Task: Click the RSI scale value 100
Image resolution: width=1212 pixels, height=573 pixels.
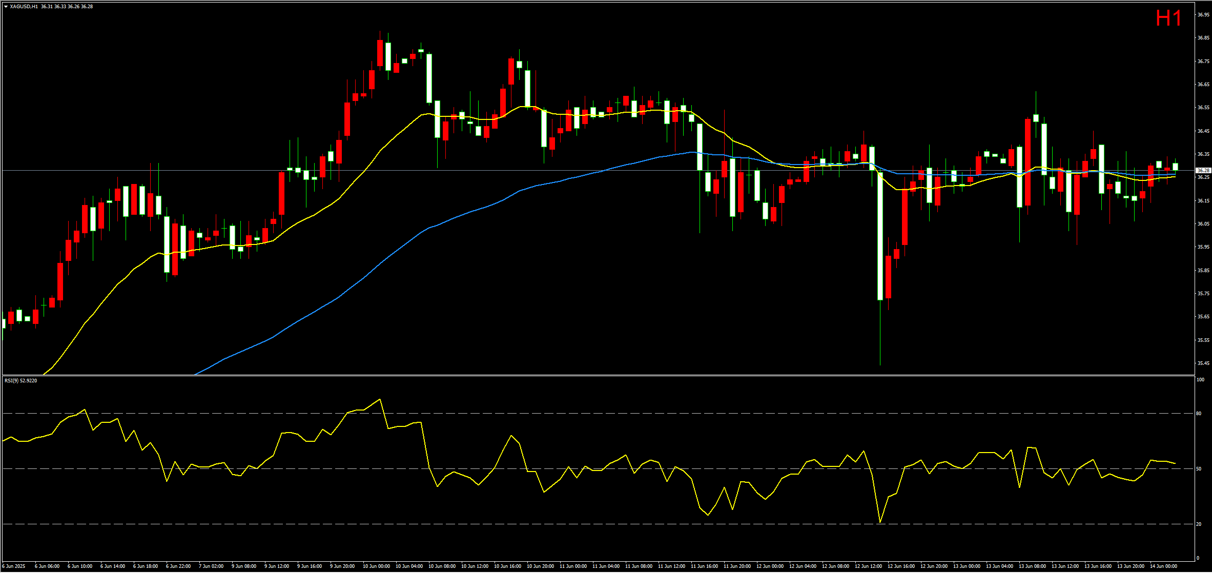Action: pyautogui.click(x=1200, y=380)
